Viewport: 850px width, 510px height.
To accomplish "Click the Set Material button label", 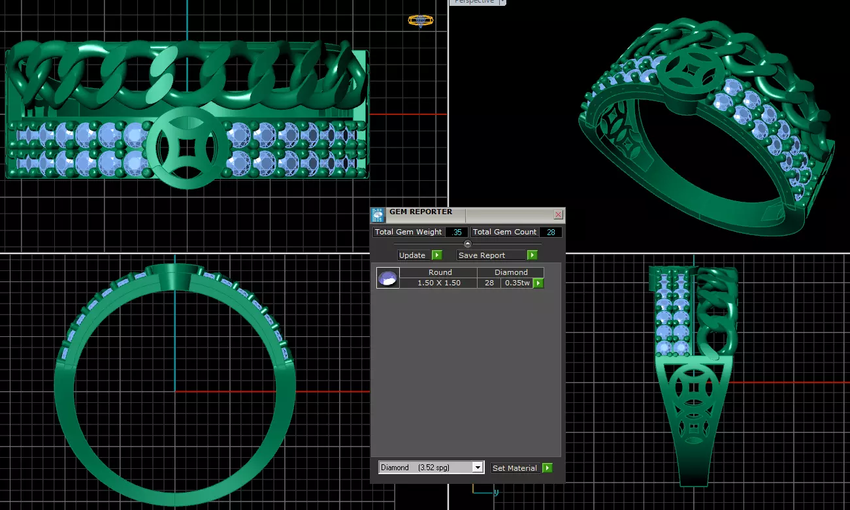I will coord(516,468).
